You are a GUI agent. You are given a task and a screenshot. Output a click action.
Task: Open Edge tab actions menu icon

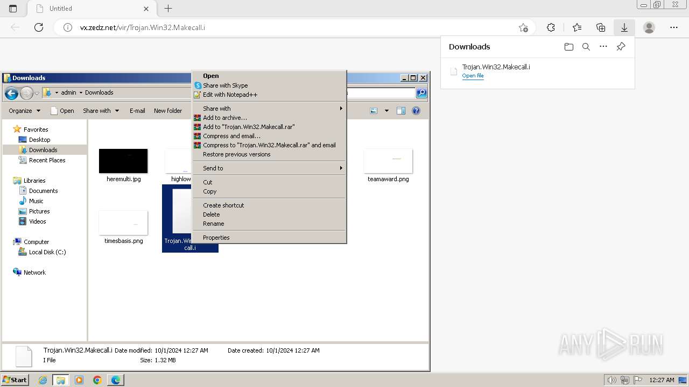[x=13, y=9]
